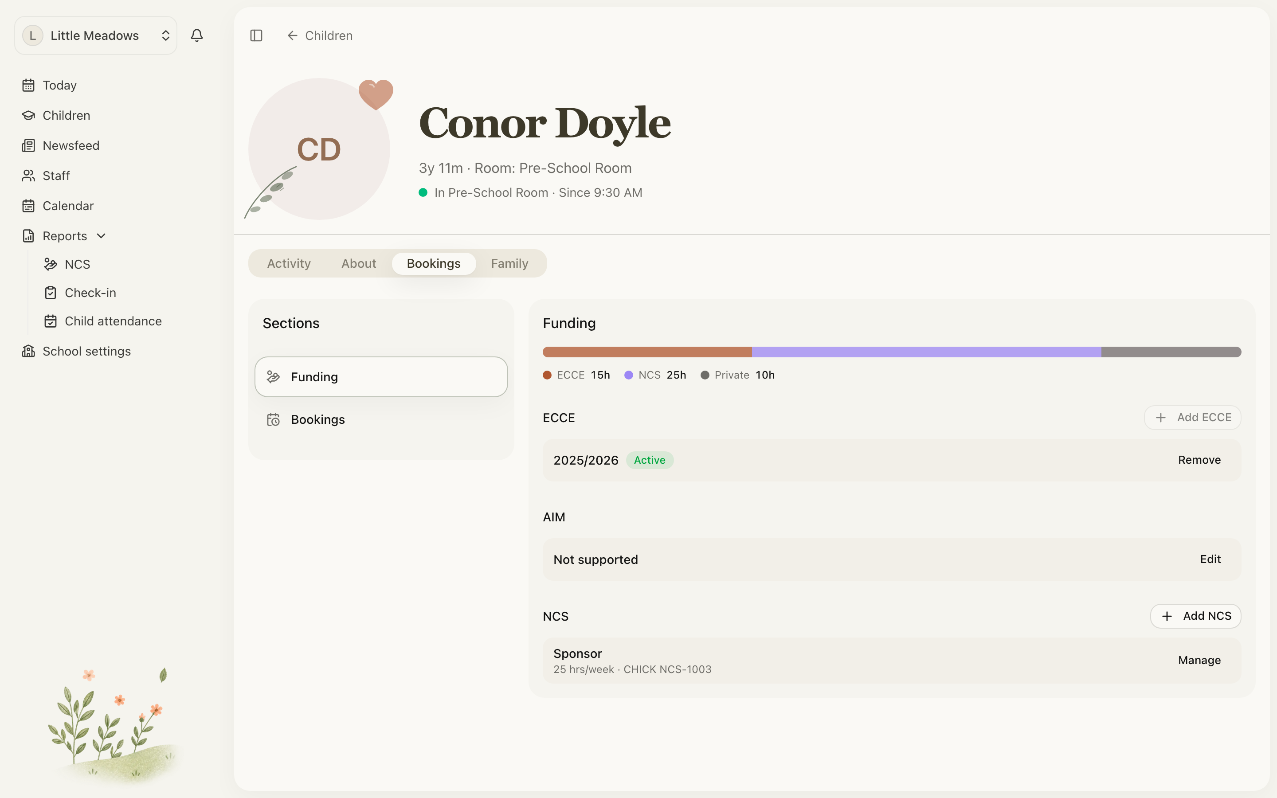Screen dimensions: 1277x798
Task: Click the Bookings section clock-calendar icon
Action: (x=273, y=419)
